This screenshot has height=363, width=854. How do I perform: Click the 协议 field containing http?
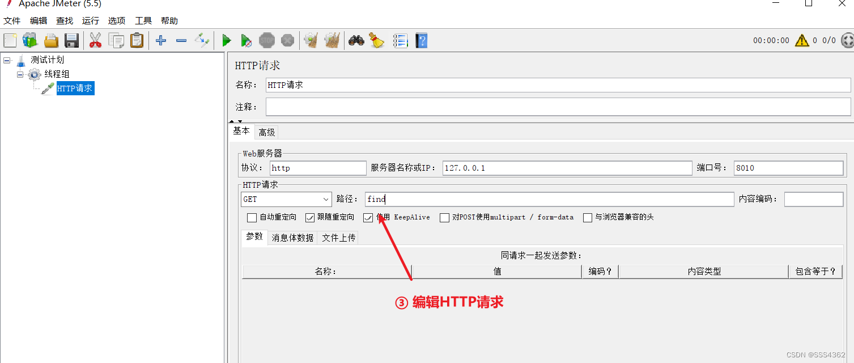click(318, 168)
